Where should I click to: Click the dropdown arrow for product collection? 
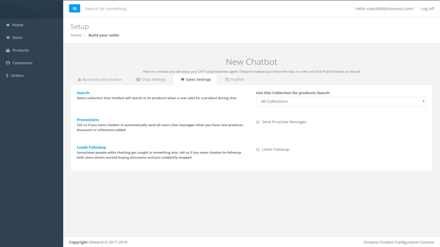(423, 102)
